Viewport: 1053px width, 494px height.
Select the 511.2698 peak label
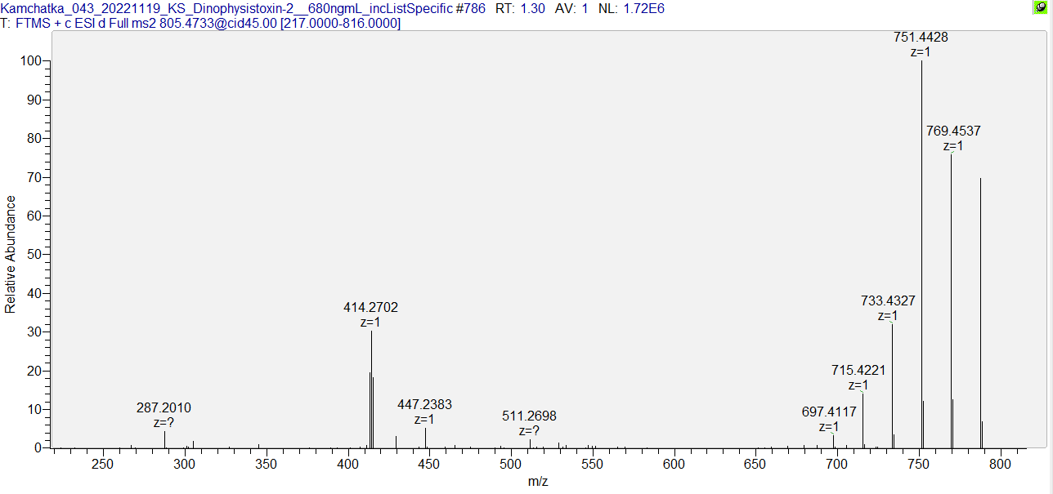point(529,416)
